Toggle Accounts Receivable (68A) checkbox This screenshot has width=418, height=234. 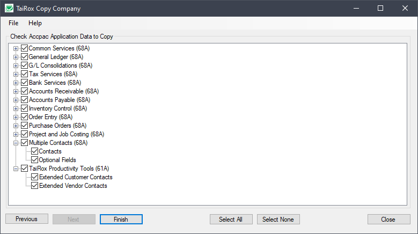[x=25, y=91]
